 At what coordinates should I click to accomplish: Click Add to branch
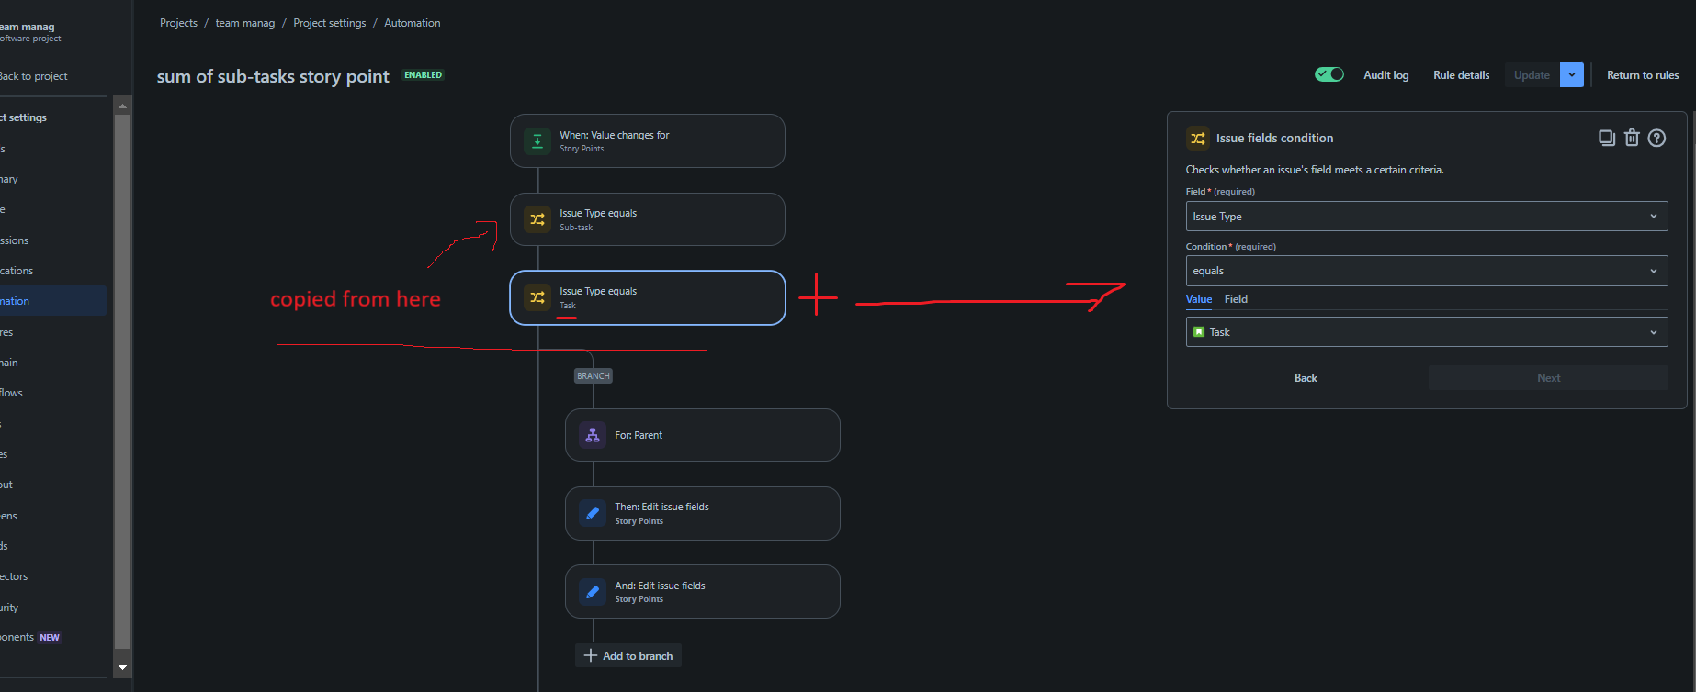coord(628,655)
